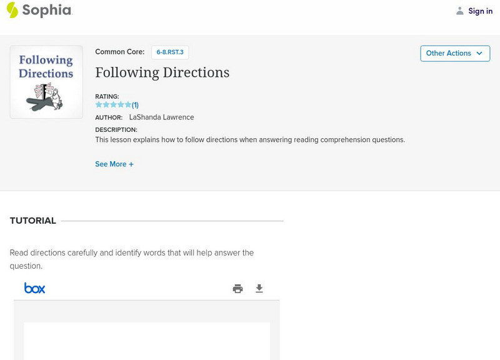Click the TUTORIAL section heading
The height and width of the screenshot is (360, 500).
point(33,221)
